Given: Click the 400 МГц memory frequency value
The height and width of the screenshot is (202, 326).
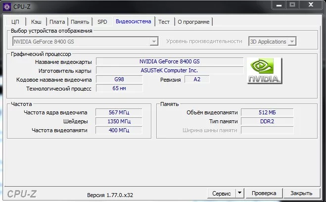Looking at the screenshot, I should coord(119,130).
